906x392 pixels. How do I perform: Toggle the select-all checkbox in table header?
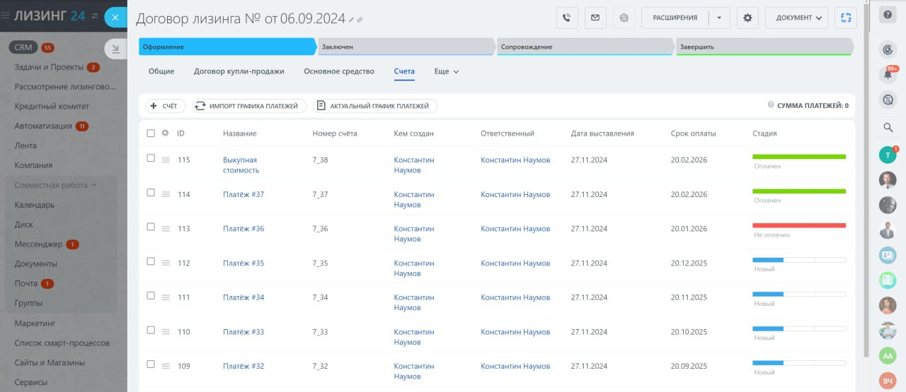[151, 133]
